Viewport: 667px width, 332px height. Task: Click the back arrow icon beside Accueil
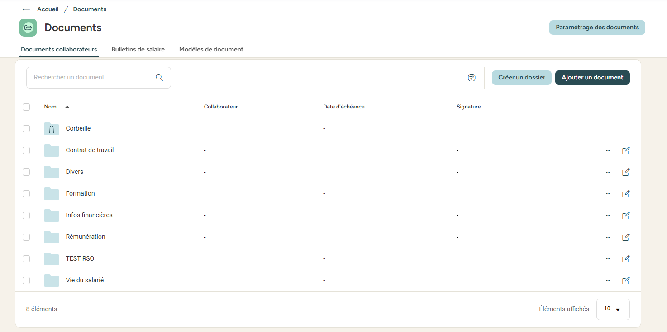[x=26, y=9]
